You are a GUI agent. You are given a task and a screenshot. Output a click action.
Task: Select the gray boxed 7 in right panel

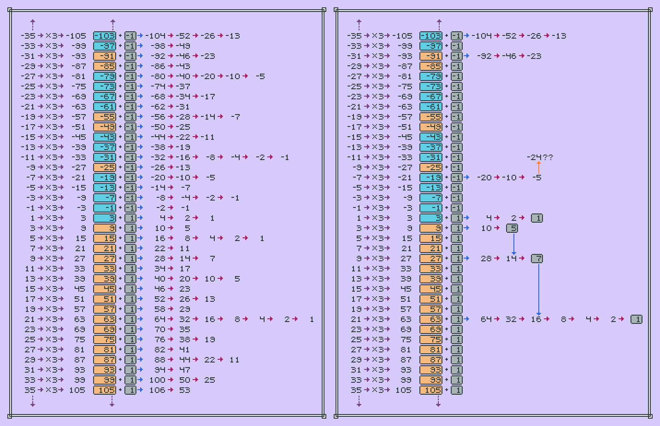point(537,259)
